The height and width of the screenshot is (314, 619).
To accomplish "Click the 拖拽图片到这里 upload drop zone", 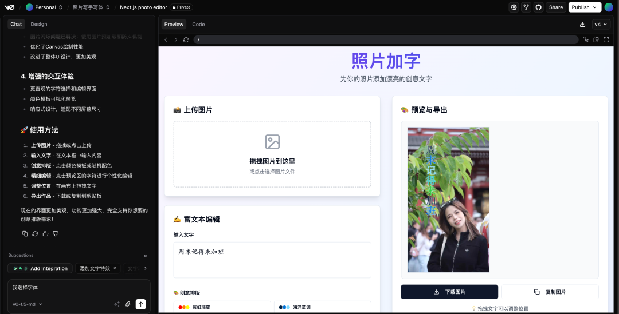I will point(272,154).
